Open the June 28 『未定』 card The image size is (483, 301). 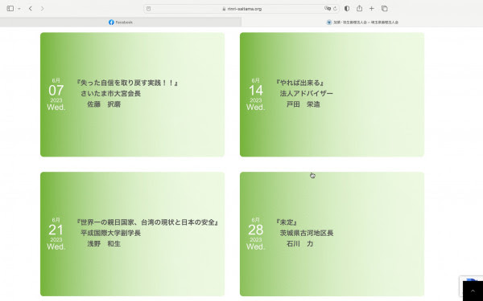tap(332, 234)
